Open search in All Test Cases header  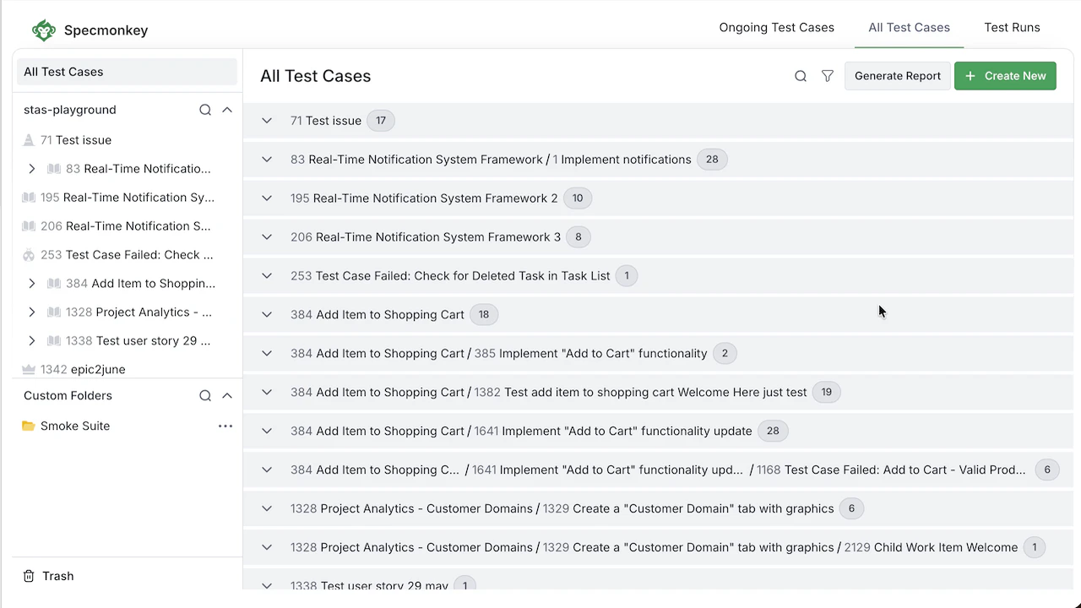[801, 76]
